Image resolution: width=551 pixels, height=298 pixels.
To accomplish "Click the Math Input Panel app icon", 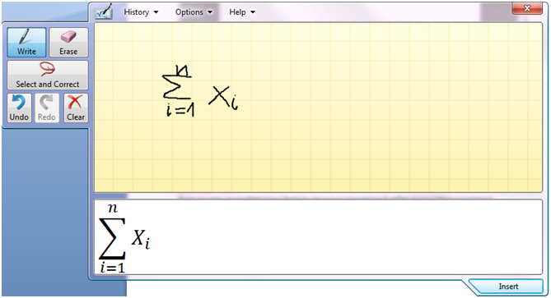I will [104, 11].
